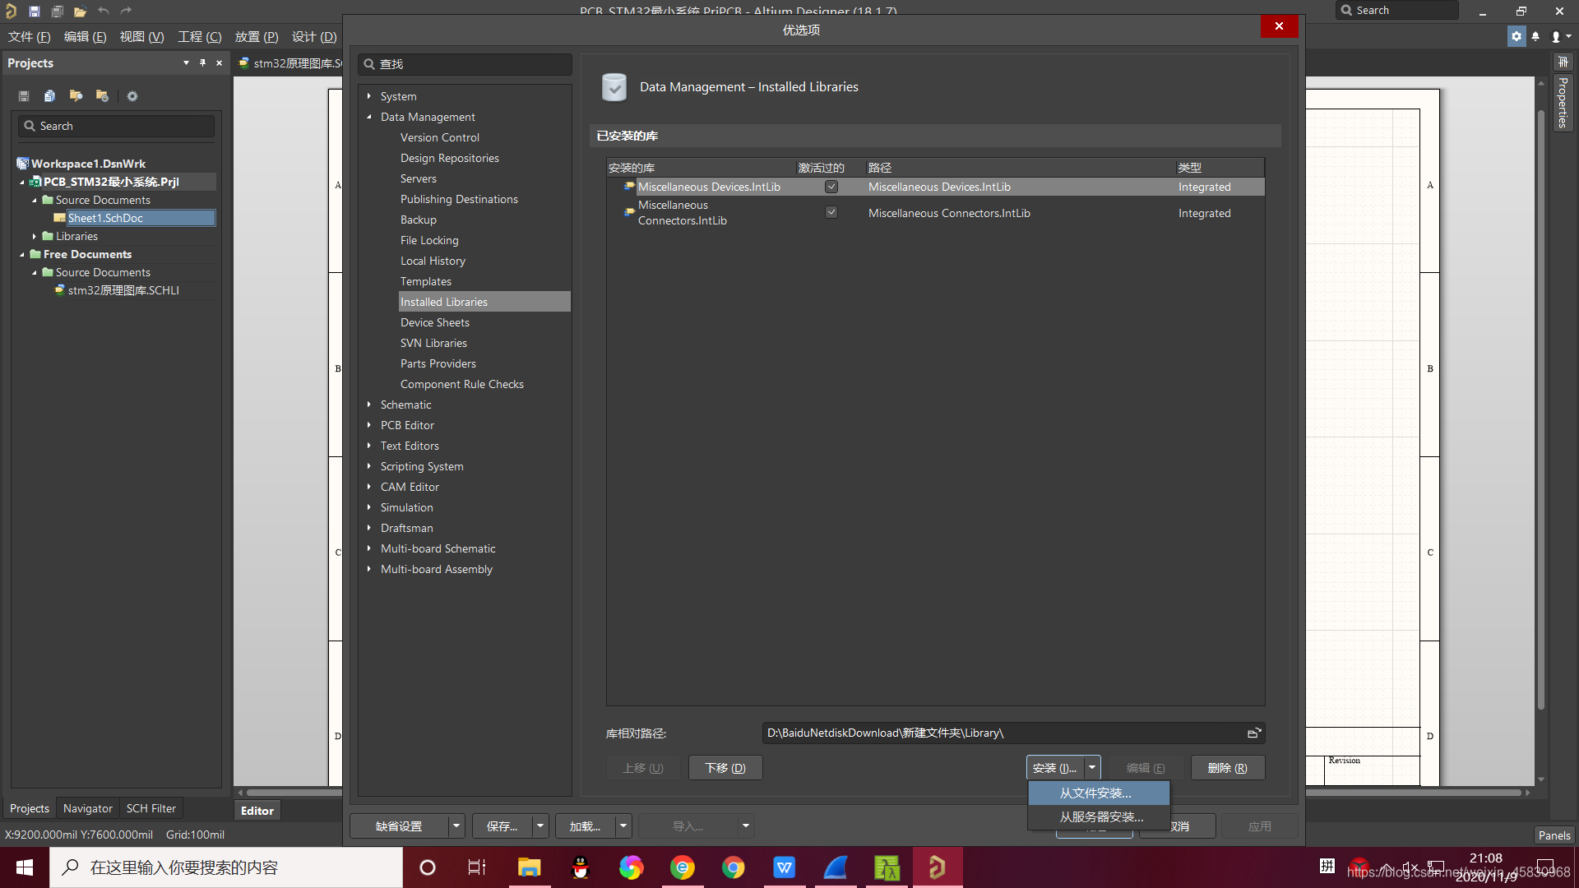This screenshot has width=1579, height=888.
Task: Click the Save All icon in title bar
Action: 57,11
